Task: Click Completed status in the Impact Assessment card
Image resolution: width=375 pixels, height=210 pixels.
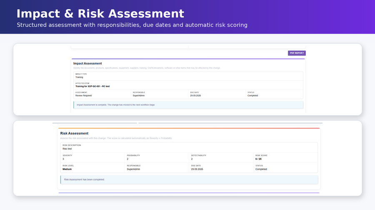Action: [x=252, y=96]
